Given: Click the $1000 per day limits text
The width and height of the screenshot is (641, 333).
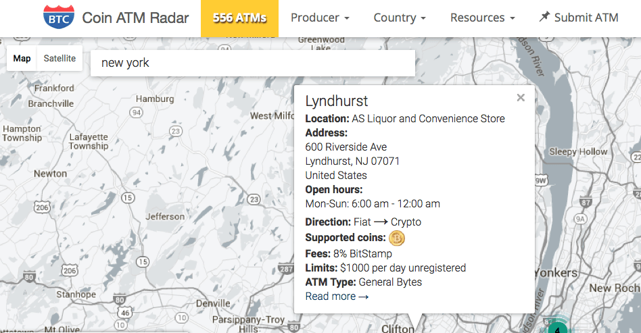Looking at the screenshot, I should tap(403, 268).
